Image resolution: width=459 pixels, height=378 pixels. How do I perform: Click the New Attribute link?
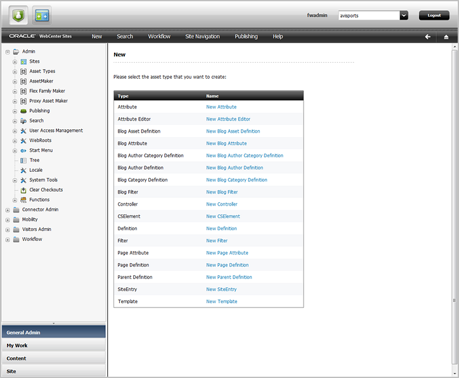pos(221,107)
